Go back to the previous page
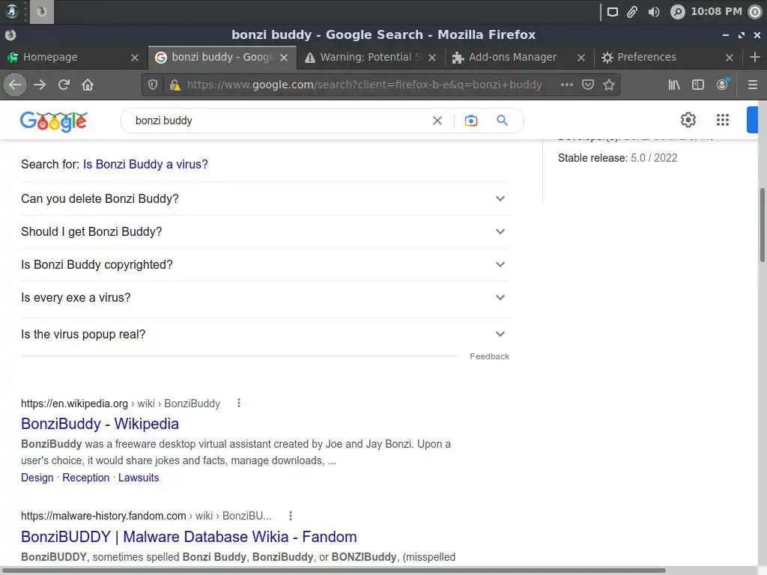Viewport: 767px width, 575px height. click(x=15, y=85)
